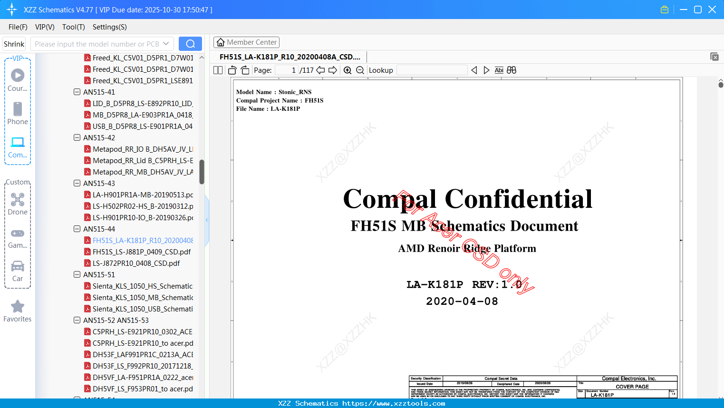Viewport: 724px width, 408px height.
Task: Open USB_B_D5PR8_LS-E901PR1A file
Action: [x=138, y=126]
